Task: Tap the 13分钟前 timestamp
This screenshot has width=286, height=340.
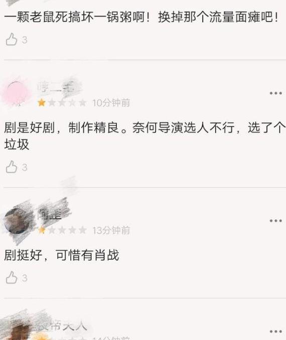Action: click(x=111, y=230)
